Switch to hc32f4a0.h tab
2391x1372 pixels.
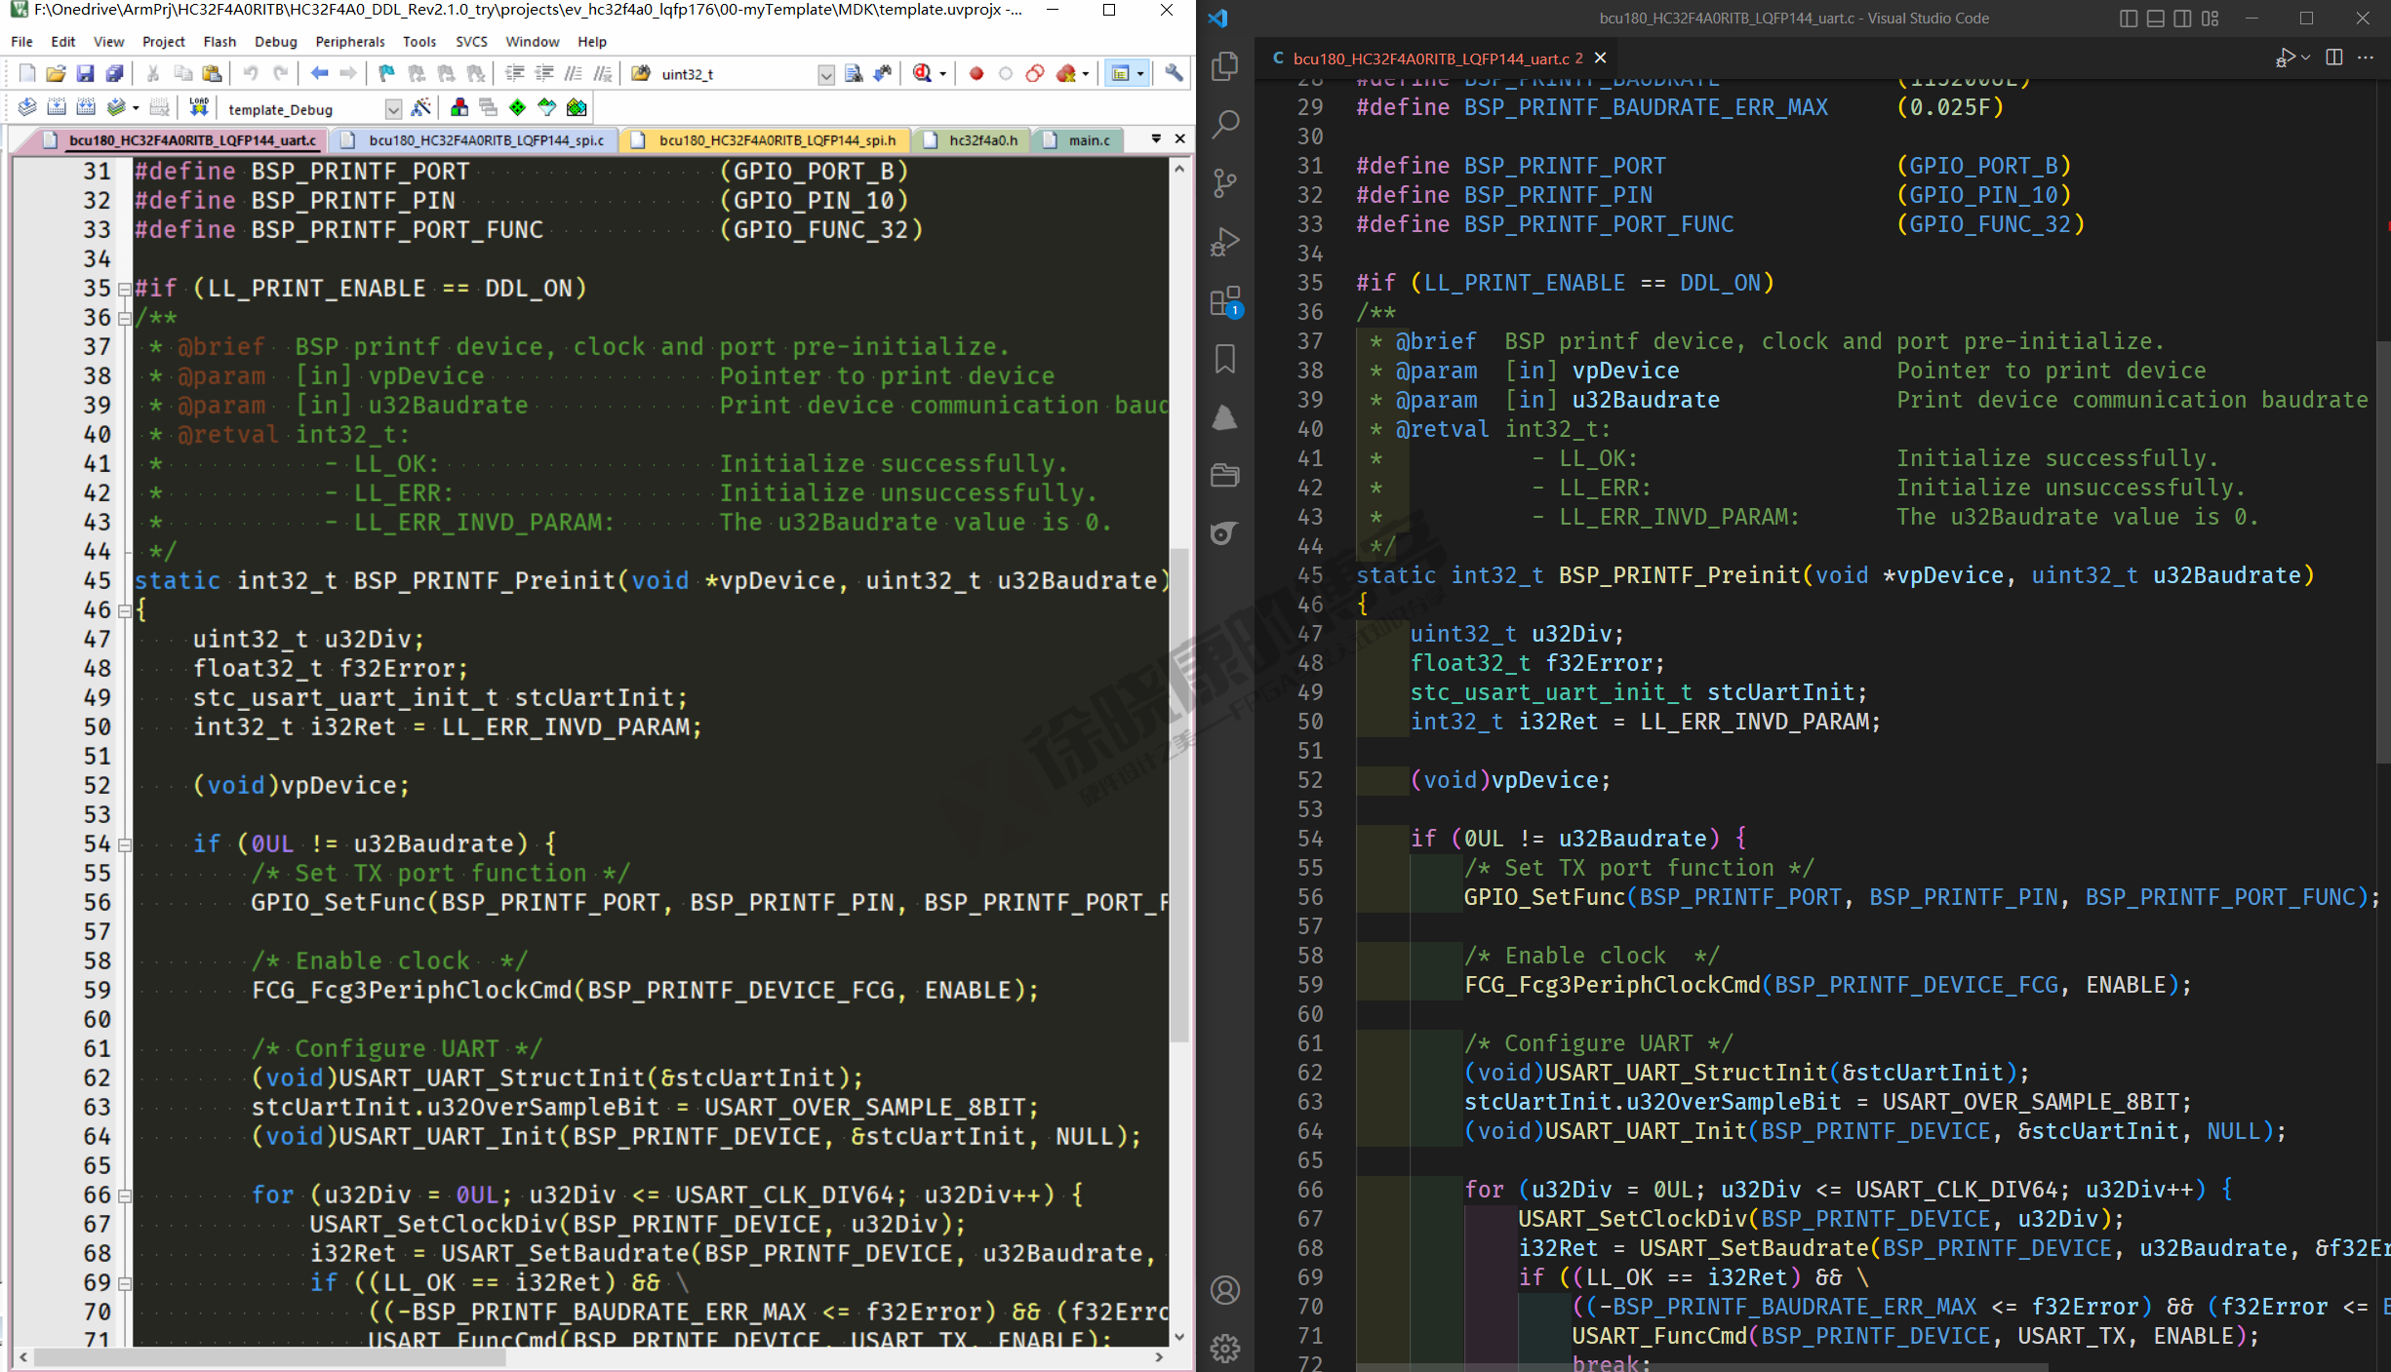click(982, 140)
